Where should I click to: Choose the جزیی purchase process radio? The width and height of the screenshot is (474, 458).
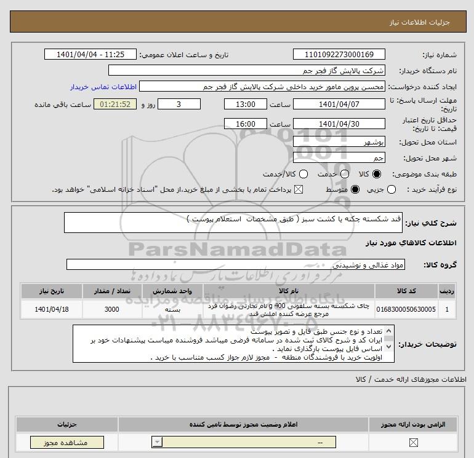pyautogui.click(x=392, y=189)
